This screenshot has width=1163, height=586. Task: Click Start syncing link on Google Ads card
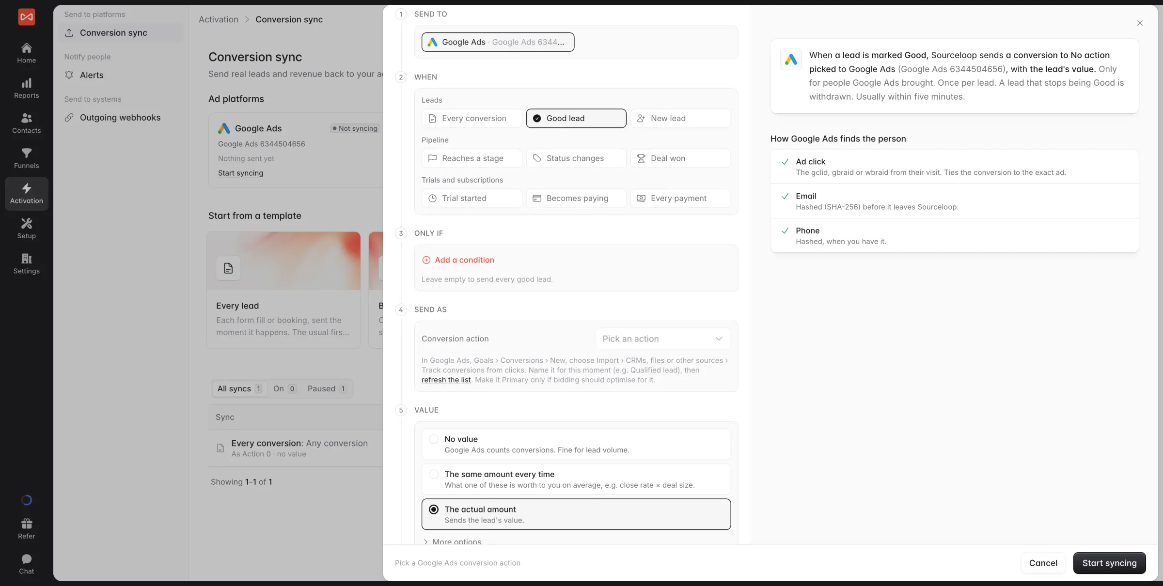pyautogui.click(x=240, y=173)
